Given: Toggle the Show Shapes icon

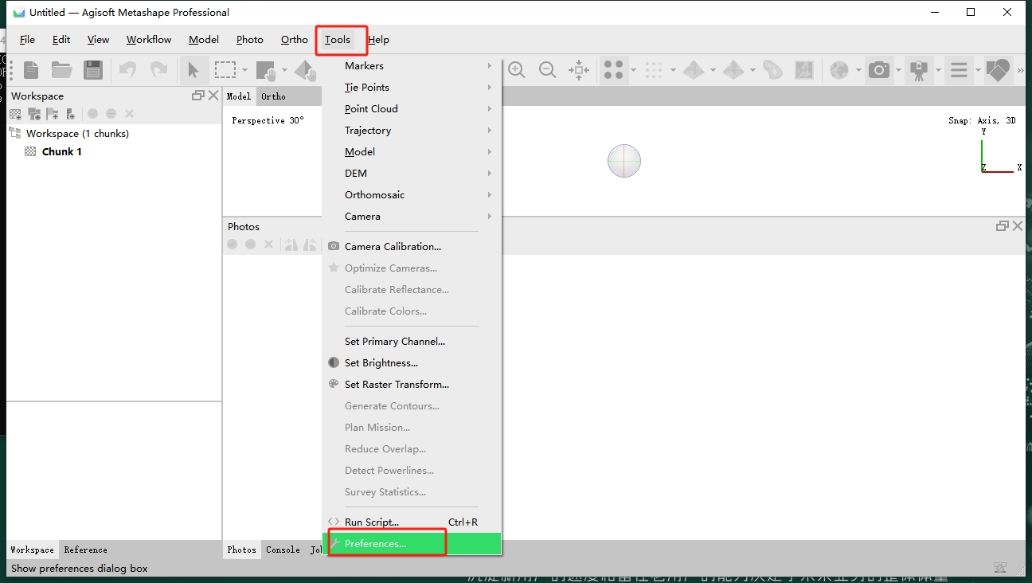Looking at the screenshot, I should 997,70.
